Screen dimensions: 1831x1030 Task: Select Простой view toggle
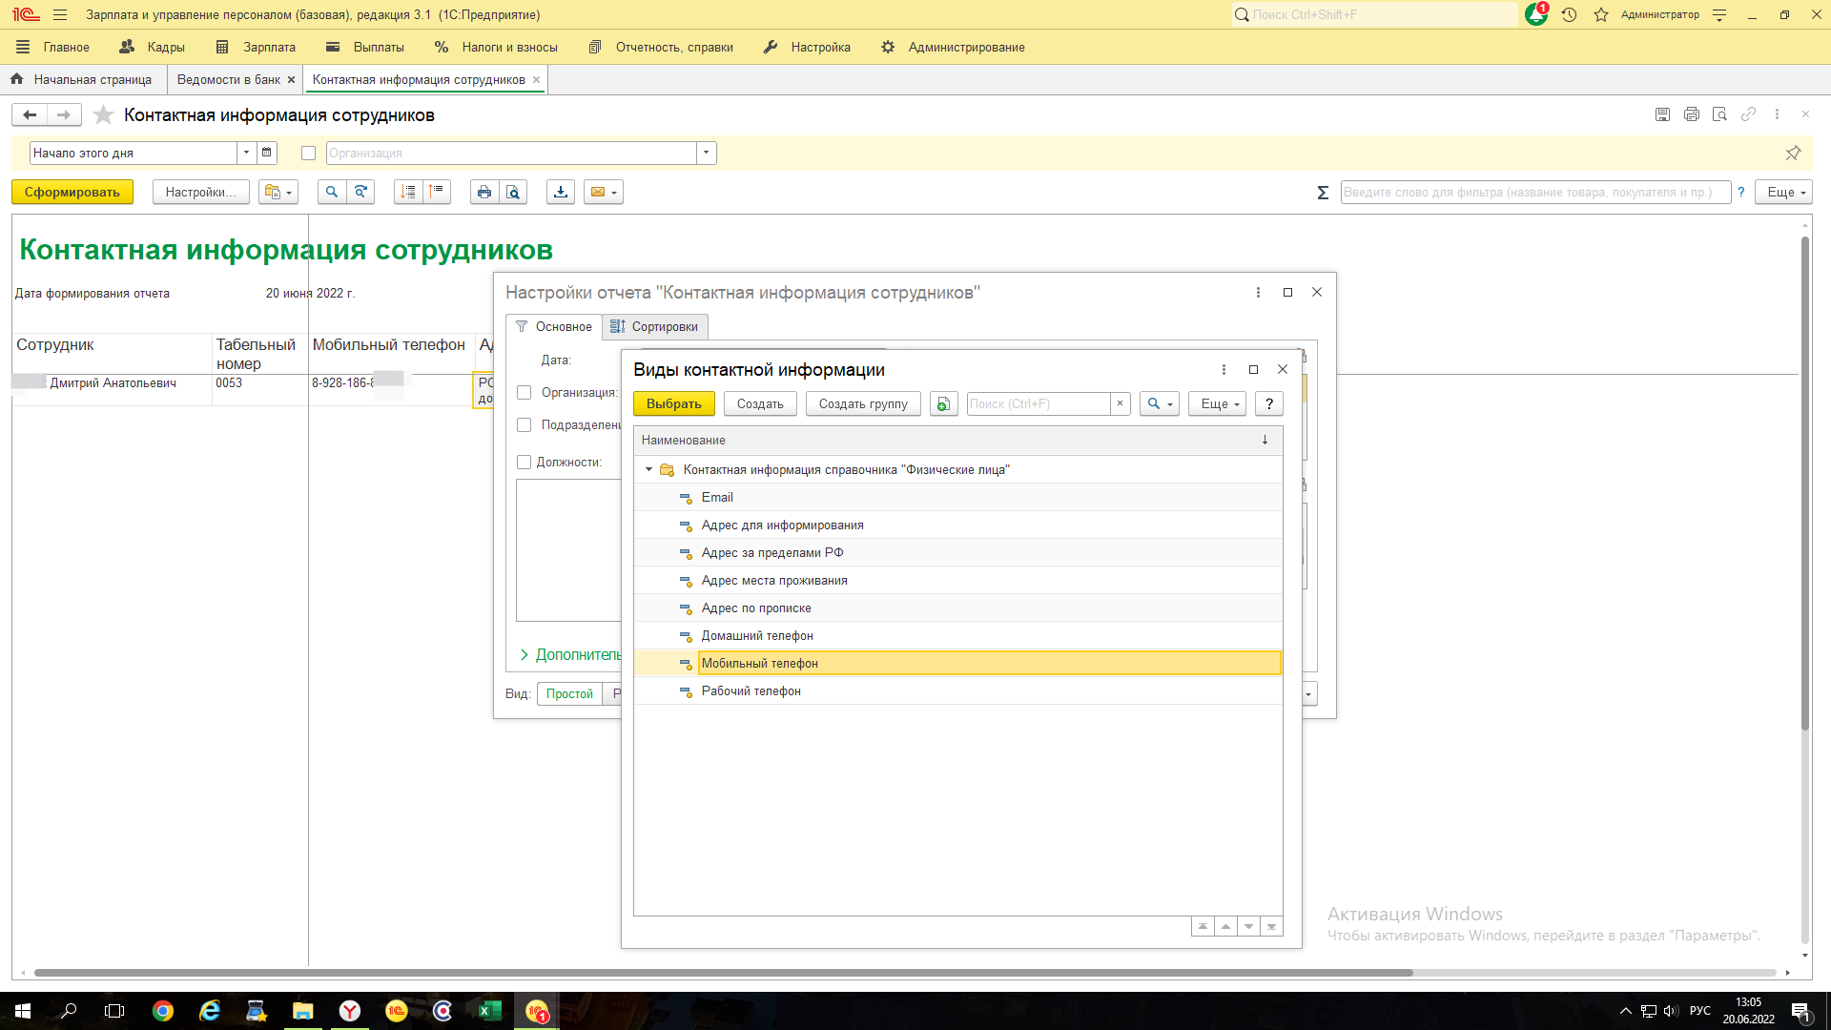coord(569,694)
